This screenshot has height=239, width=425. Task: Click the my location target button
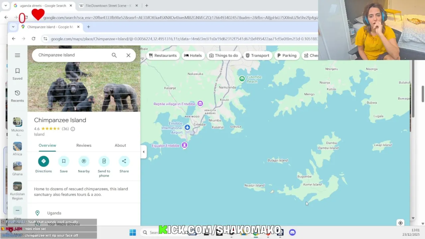coord(400,223)
